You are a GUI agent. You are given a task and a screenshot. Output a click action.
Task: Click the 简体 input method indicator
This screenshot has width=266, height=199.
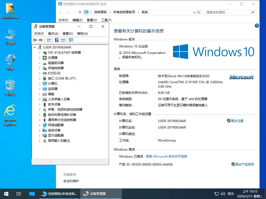click(231, 194)
